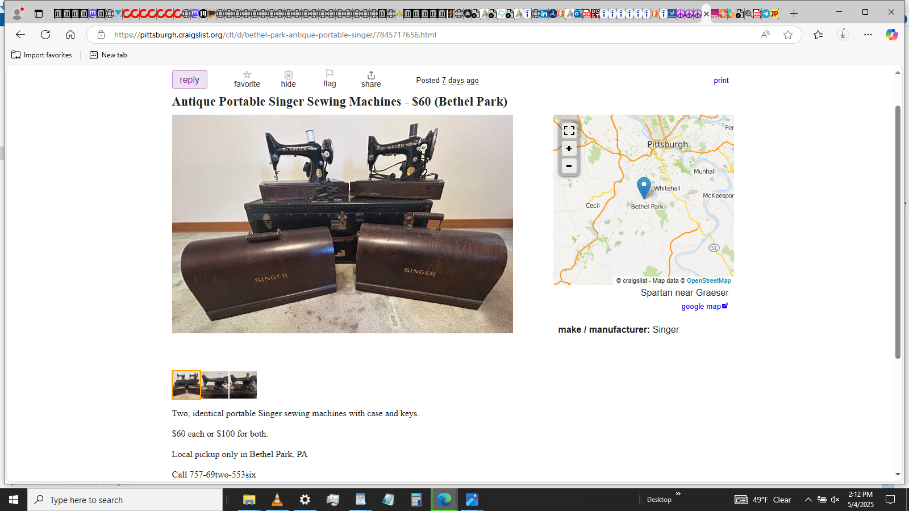
Task: Expand the Desktop toolbar chevron
Action: (678, 494)
